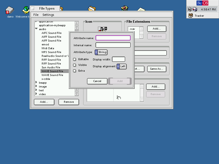Click attributes list scrollbar down arrow
The image size is (219, 164).
point(142,99)
